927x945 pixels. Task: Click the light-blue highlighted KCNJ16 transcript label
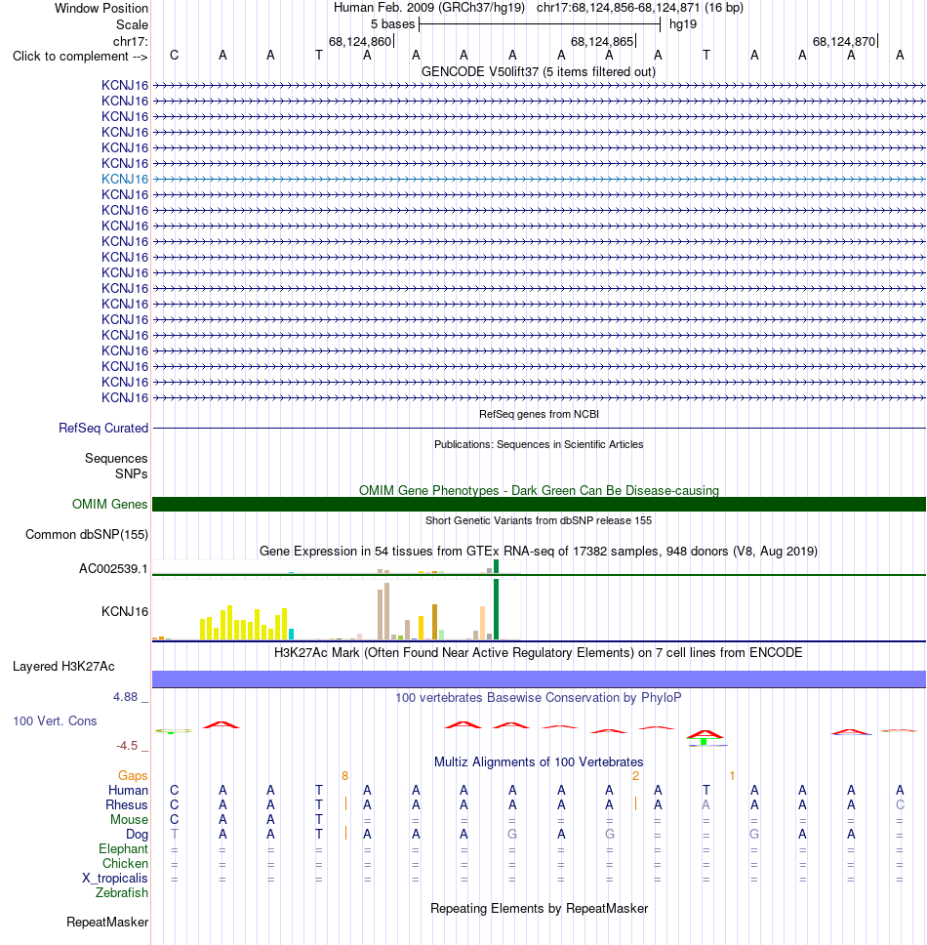[x=125, y=179]
